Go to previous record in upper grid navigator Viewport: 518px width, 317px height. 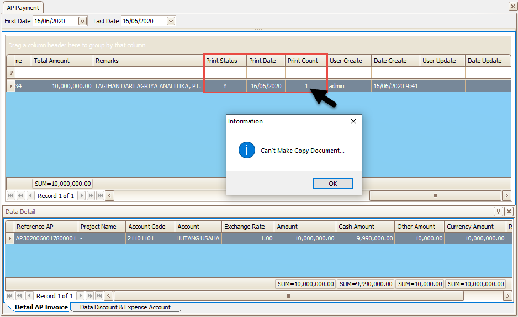pos(30,196)
